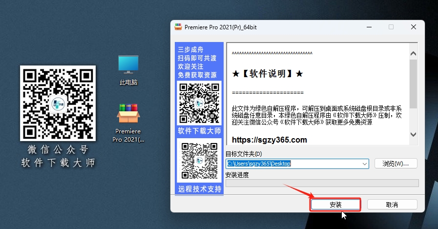Close the Premiere Pro installer window
438x229 pixels.
pyautogui.click(x=414, y=27)
